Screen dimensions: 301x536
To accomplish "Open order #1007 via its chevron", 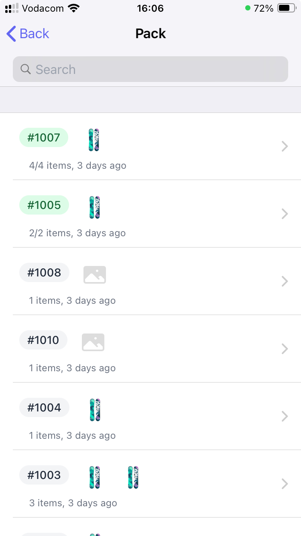I will 285,146.
